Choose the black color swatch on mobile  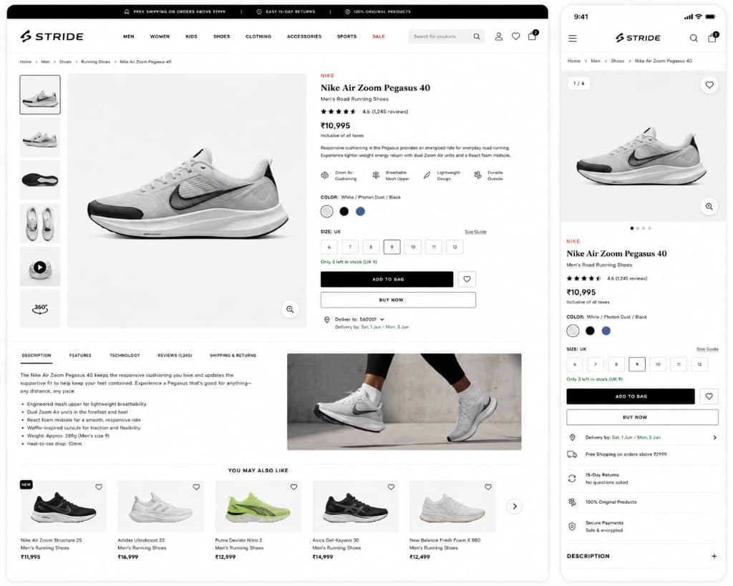pos(590,331)
